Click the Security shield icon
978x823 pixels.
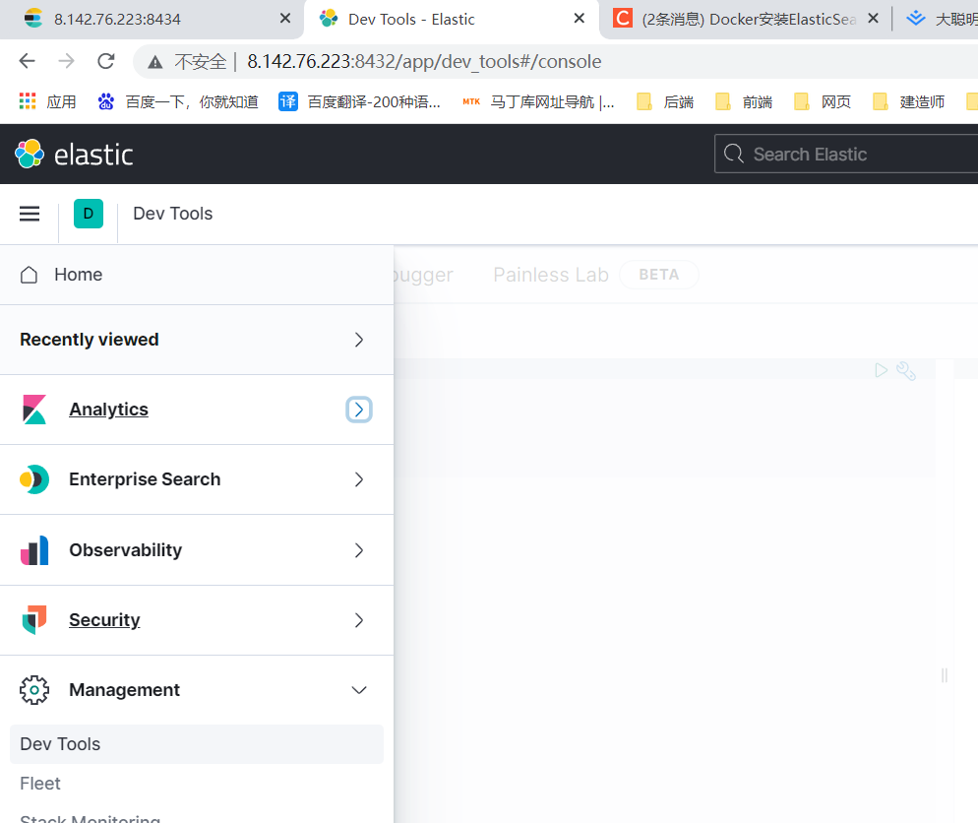tap(34, 619)
